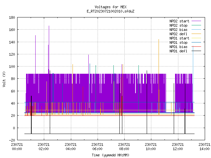
Task: Click the chart title 'Voltages for MEX'
Action: 110,7
